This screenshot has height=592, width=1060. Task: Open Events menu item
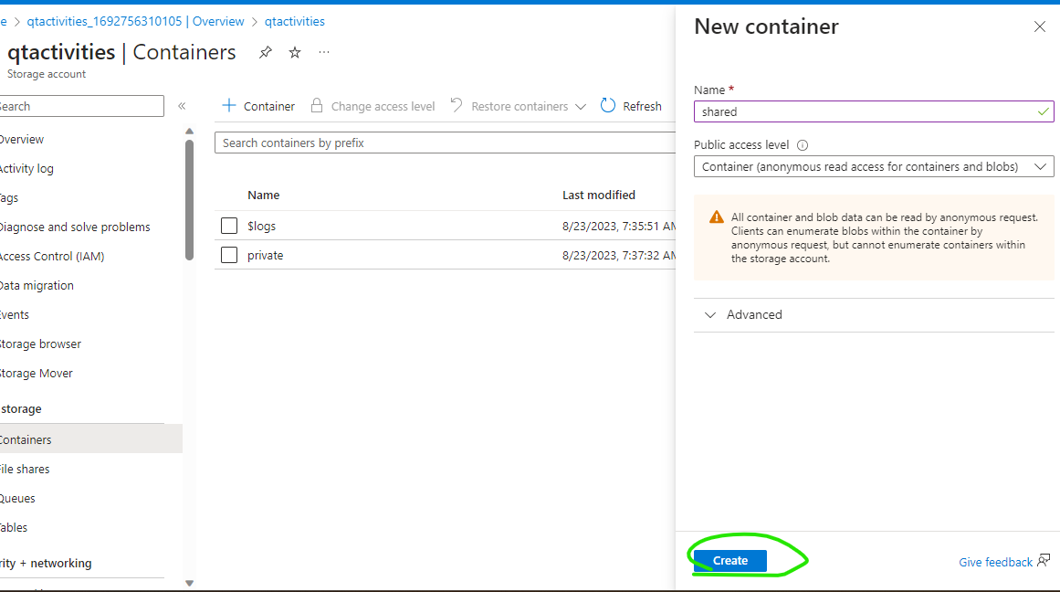click(x=15, y=314)
